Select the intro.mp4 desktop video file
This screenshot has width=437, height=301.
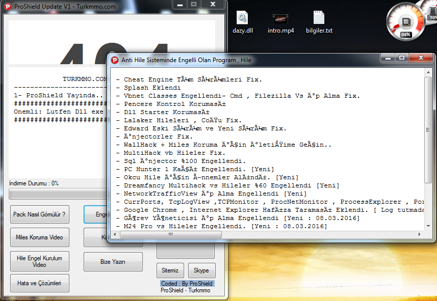point(280,22)
